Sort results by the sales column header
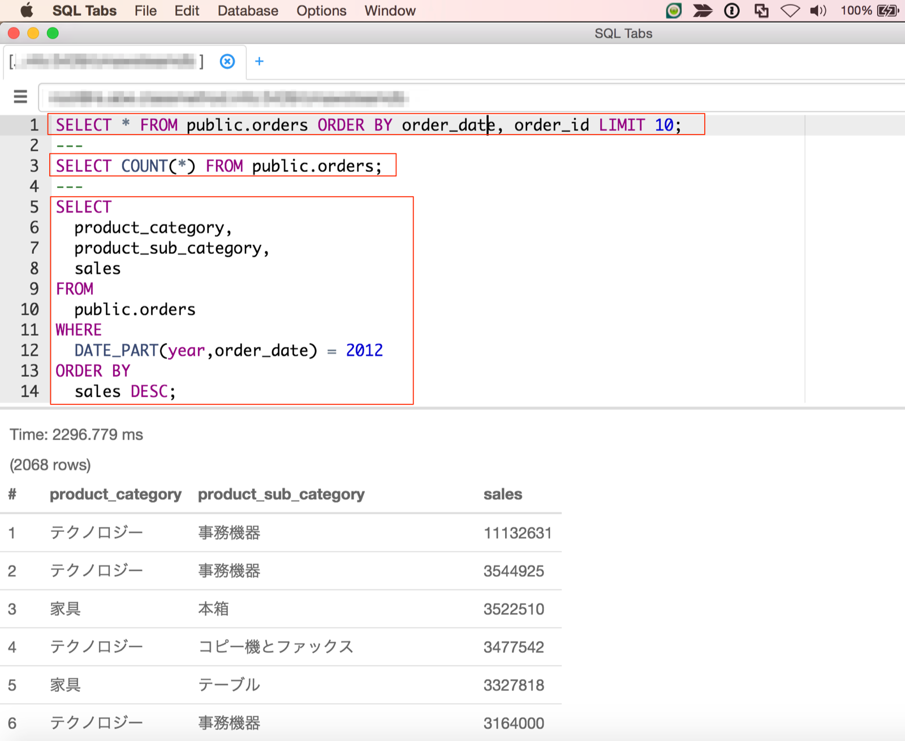This screenshot has width=905, height=741. (502, 494)
